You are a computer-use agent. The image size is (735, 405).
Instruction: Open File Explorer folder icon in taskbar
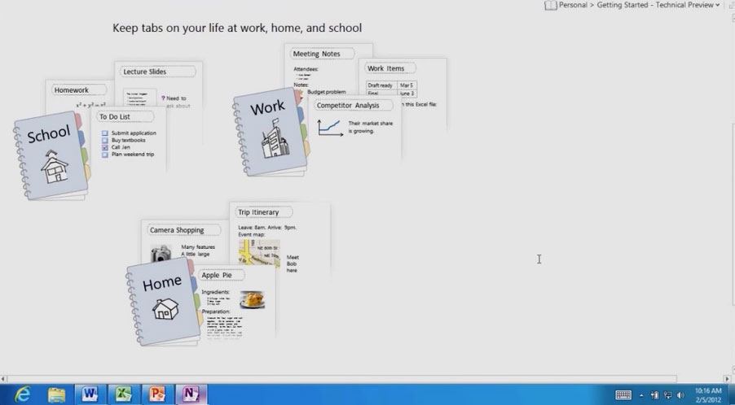pos(56,394)
